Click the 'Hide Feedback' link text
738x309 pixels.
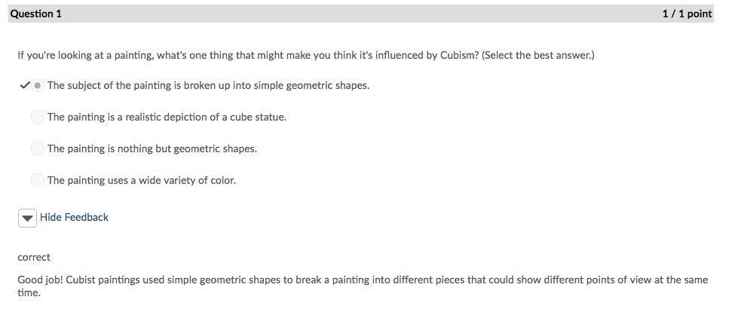pos(74,217)
